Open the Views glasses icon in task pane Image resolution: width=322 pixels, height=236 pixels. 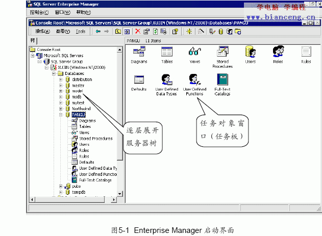pyautogui.click(x=194, y=51)
